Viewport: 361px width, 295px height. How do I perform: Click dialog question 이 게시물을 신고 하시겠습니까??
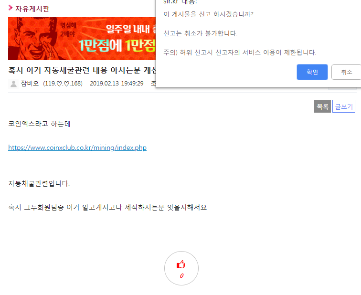tap(208, 14)
